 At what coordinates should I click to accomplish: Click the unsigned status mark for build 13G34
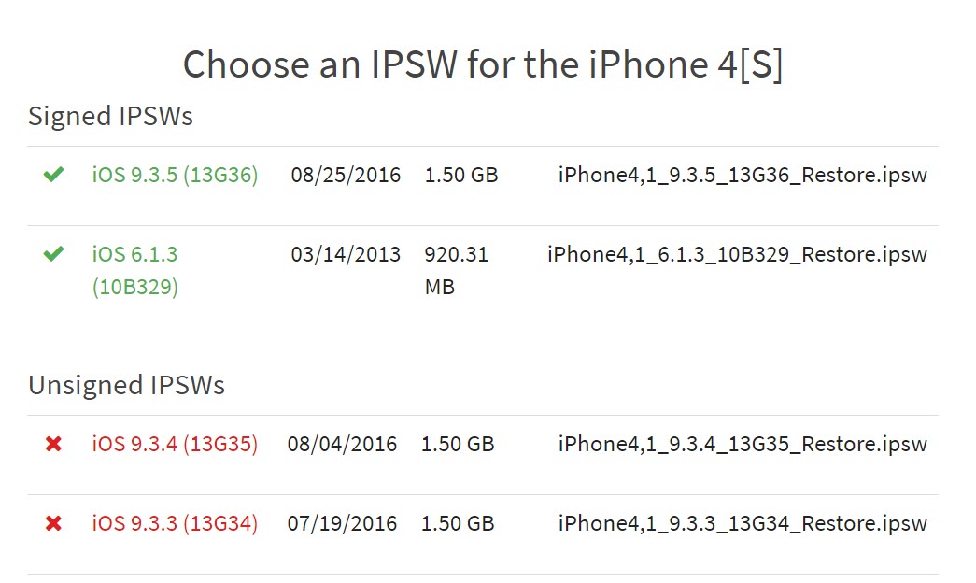53,523
